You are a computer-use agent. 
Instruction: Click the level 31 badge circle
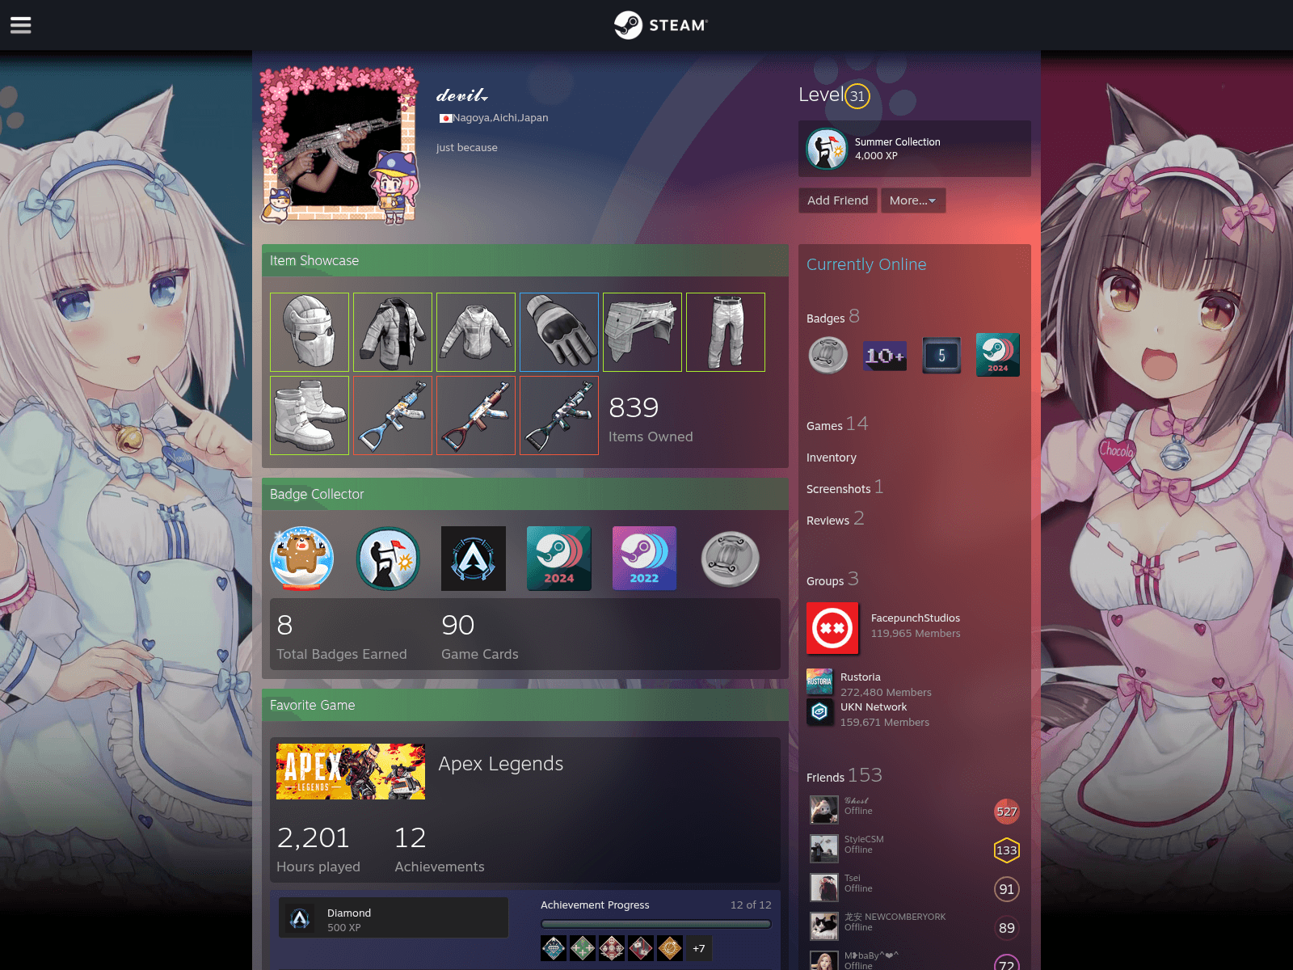click(x=857, y=96)
